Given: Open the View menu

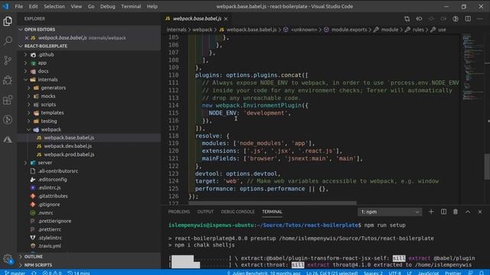Looking at the screenshot, I should tap(76, 6).
